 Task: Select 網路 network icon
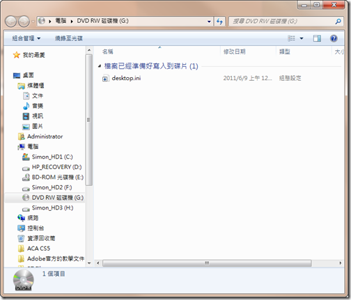pos(21,218)
